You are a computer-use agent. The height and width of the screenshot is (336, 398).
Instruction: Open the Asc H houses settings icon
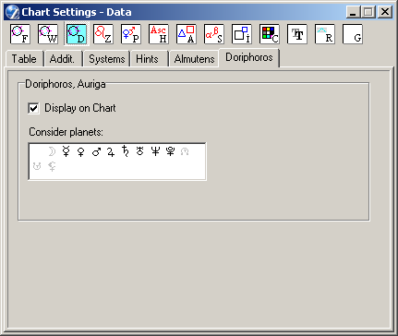pyautogui.click(x=159, y=34)
